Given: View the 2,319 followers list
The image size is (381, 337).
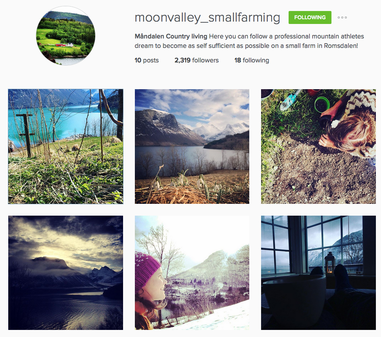Looking at the screenshot, I should [197, 60].
